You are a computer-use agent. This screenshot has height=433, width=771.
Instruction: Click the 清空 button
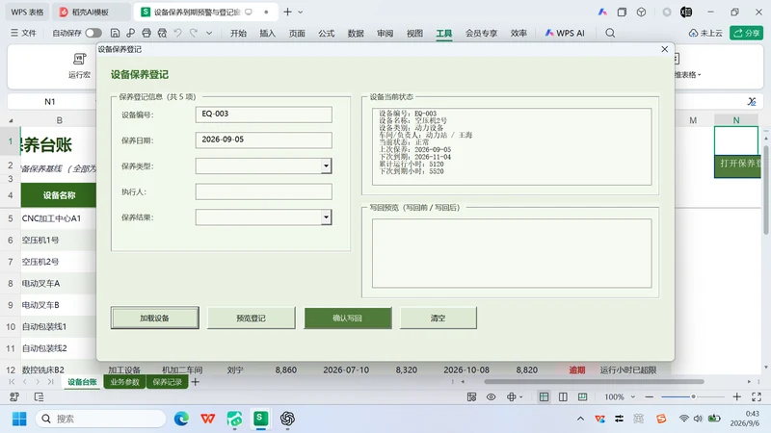[x=439, y=318]
